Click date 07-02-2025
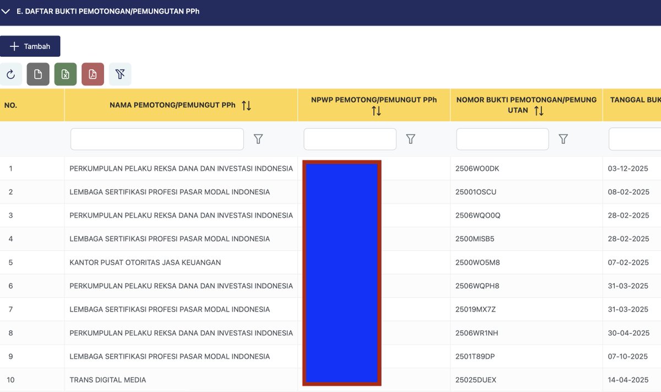This screenshot has width=661, height=392. 629,262
